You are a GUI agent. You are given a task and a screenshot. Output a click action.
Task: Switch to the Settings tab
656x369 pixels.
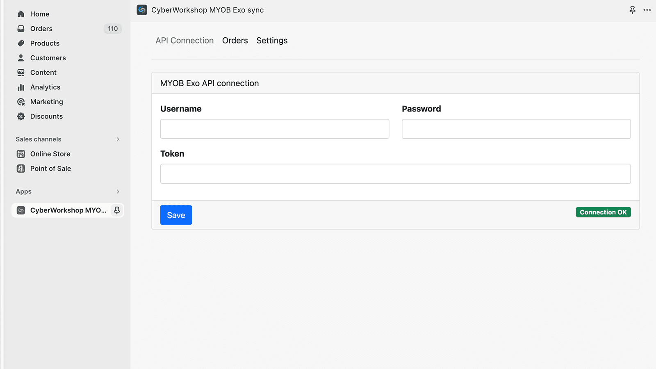coord(272,40)
